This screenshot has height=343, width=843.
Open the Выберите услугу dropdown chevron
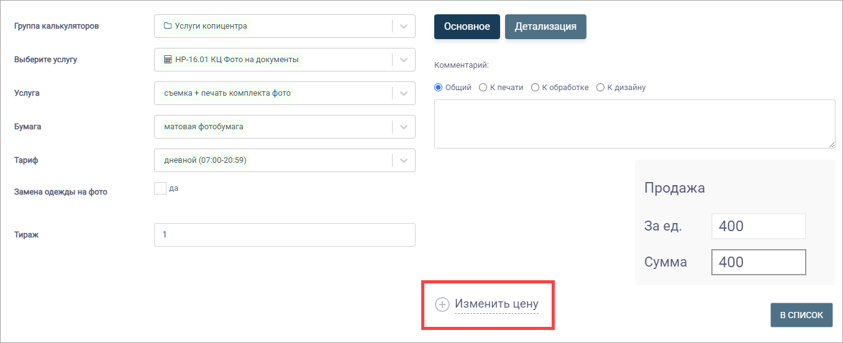[404, 60]
